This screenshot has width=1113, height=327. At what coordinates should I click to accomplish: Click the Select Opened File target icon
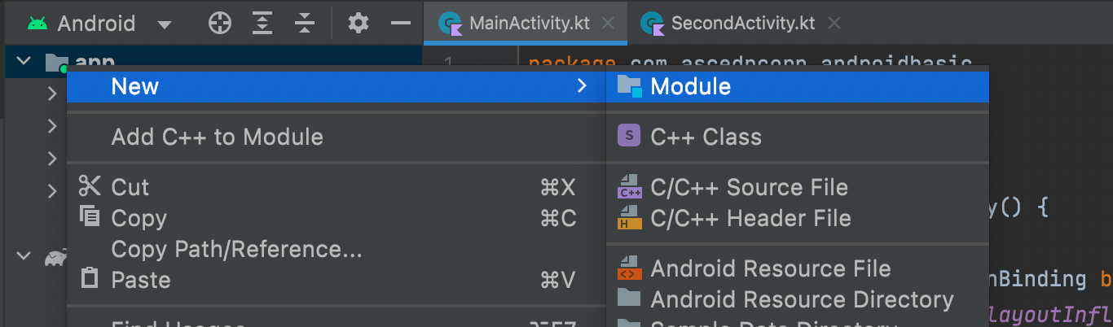click(220, 23)
